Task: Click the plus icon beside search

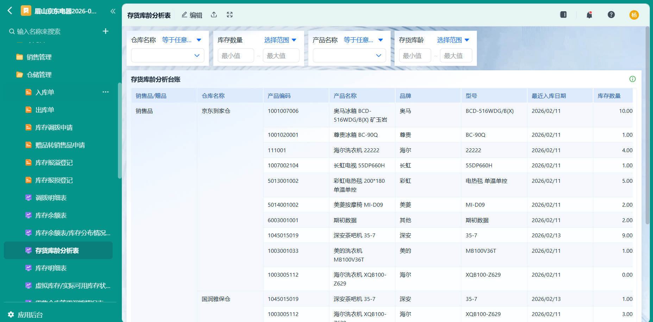Action: click(x=106, y=31)
